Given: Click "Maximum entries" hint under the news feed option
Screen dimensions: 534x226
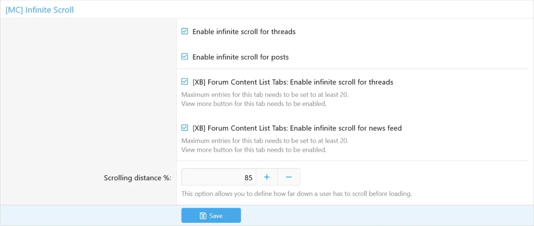Looking at the screenshot, I should [x=264, y=141].
